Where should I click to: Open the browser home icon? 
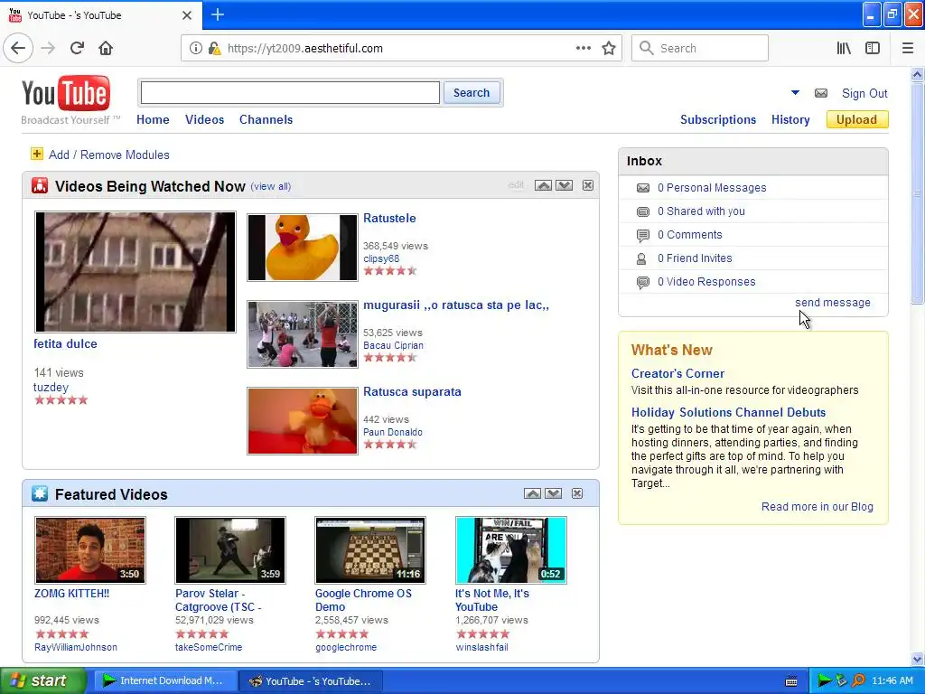click(x=106, y=48)
